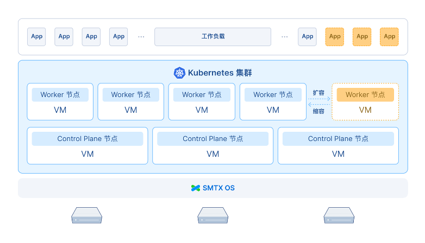Select the blue App box beside orange Apps

[x=308, y=36]
